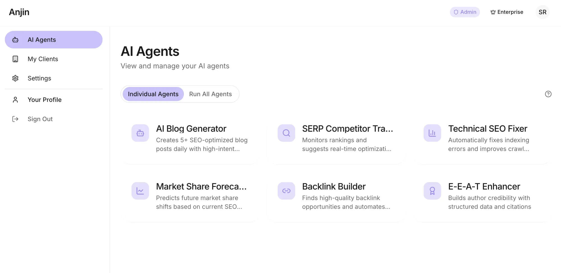Click the Enterprise plan label

tap(507, 12)
